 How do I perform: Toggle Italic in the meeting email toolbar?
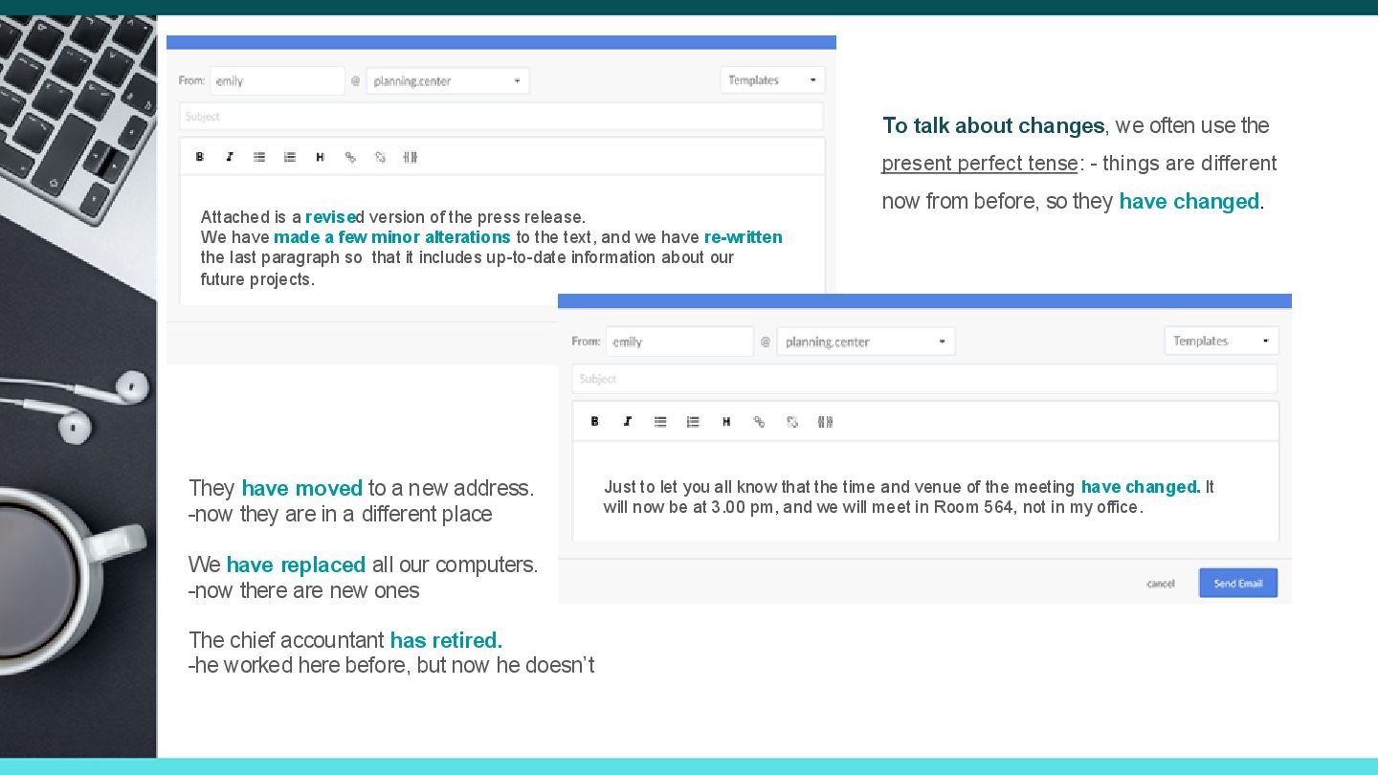(x=628, y=421)
